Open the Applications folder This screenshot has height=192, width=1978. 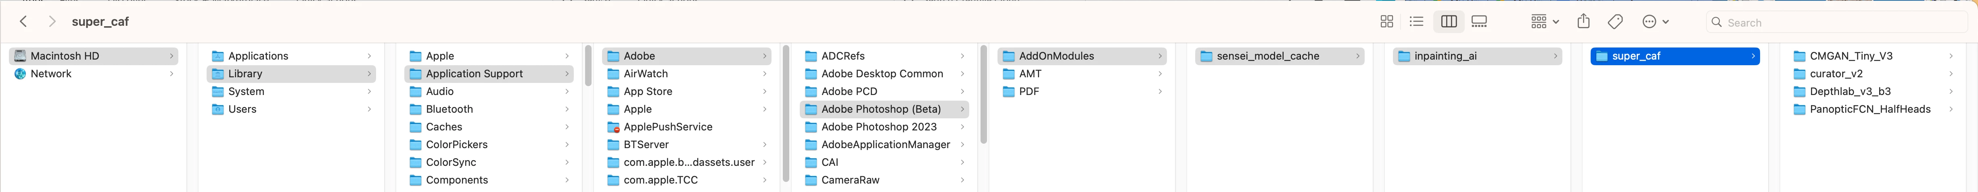[x=291, y=56]
